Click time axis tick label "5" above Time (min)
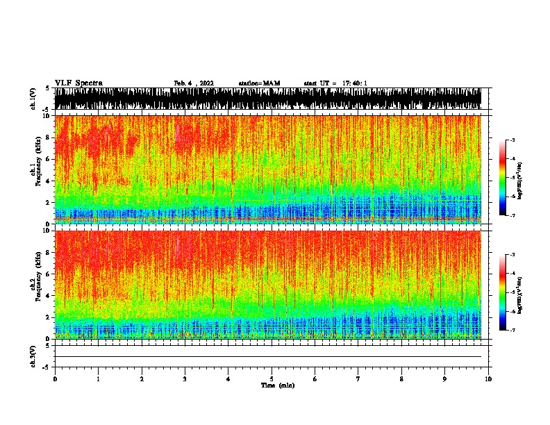Image resolution: width=550 pixels, height=425 pixels. point(272,379)
